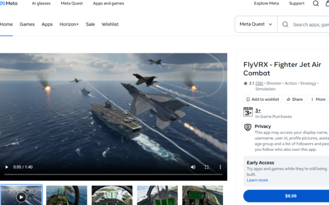
Task: Open video options three-dot menu
Action: point(220,167)
